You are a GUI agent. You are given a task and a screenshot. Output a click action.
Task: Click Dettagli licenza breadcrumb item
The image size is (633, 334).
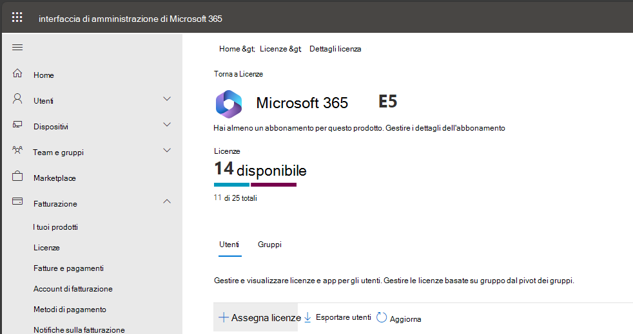335,49
